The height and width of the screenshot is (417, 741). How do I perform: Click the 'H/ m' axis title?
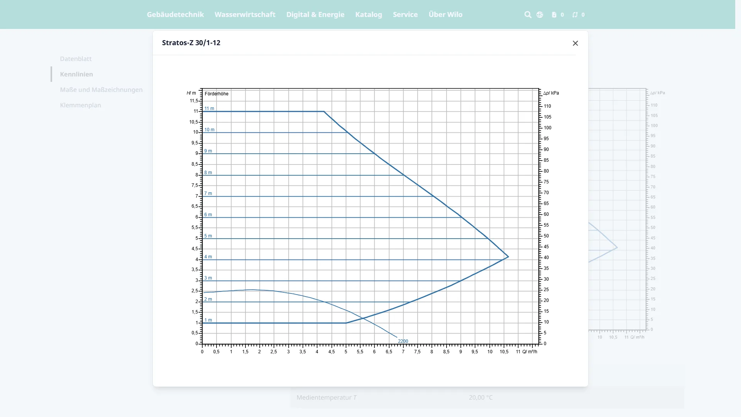191,93
